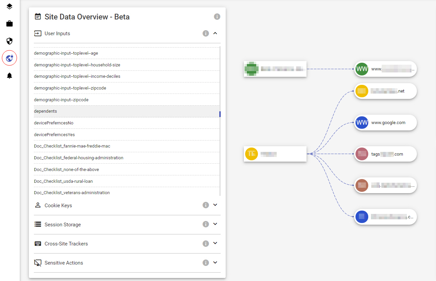Screen dimensions: 436x281
Task: Select demographic-input--toplevel--age entry
Action: coord(127,53)
